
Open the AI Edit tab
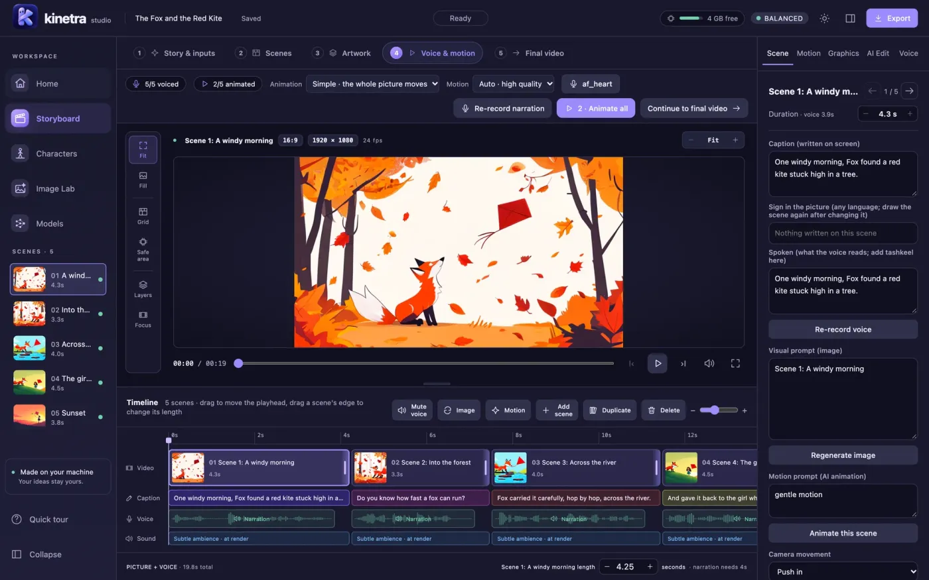pos(878,53)
